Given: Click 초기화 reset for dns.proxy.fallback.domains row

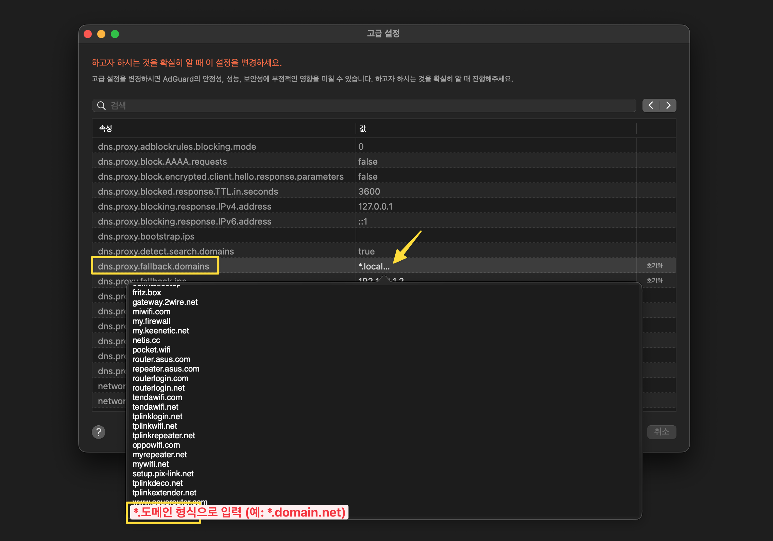Looking at the screenshot, I should click(654, 265).
